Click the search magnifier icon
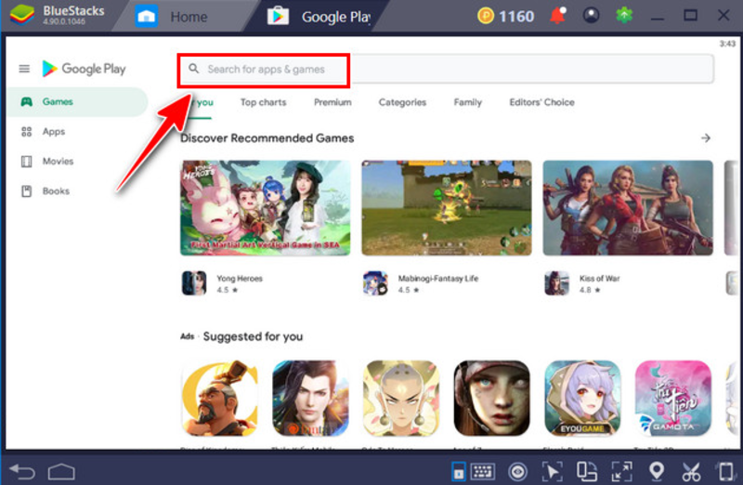743x485 pixels. (194, 69)
